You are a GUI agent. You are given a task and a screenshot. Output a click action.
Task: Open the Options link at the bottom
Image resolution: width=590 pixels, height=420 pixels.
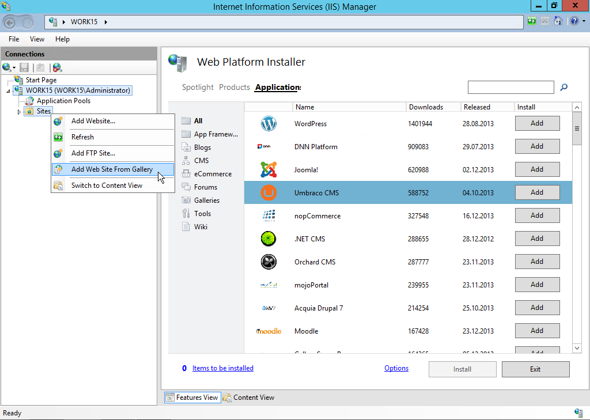coord(396,368)
